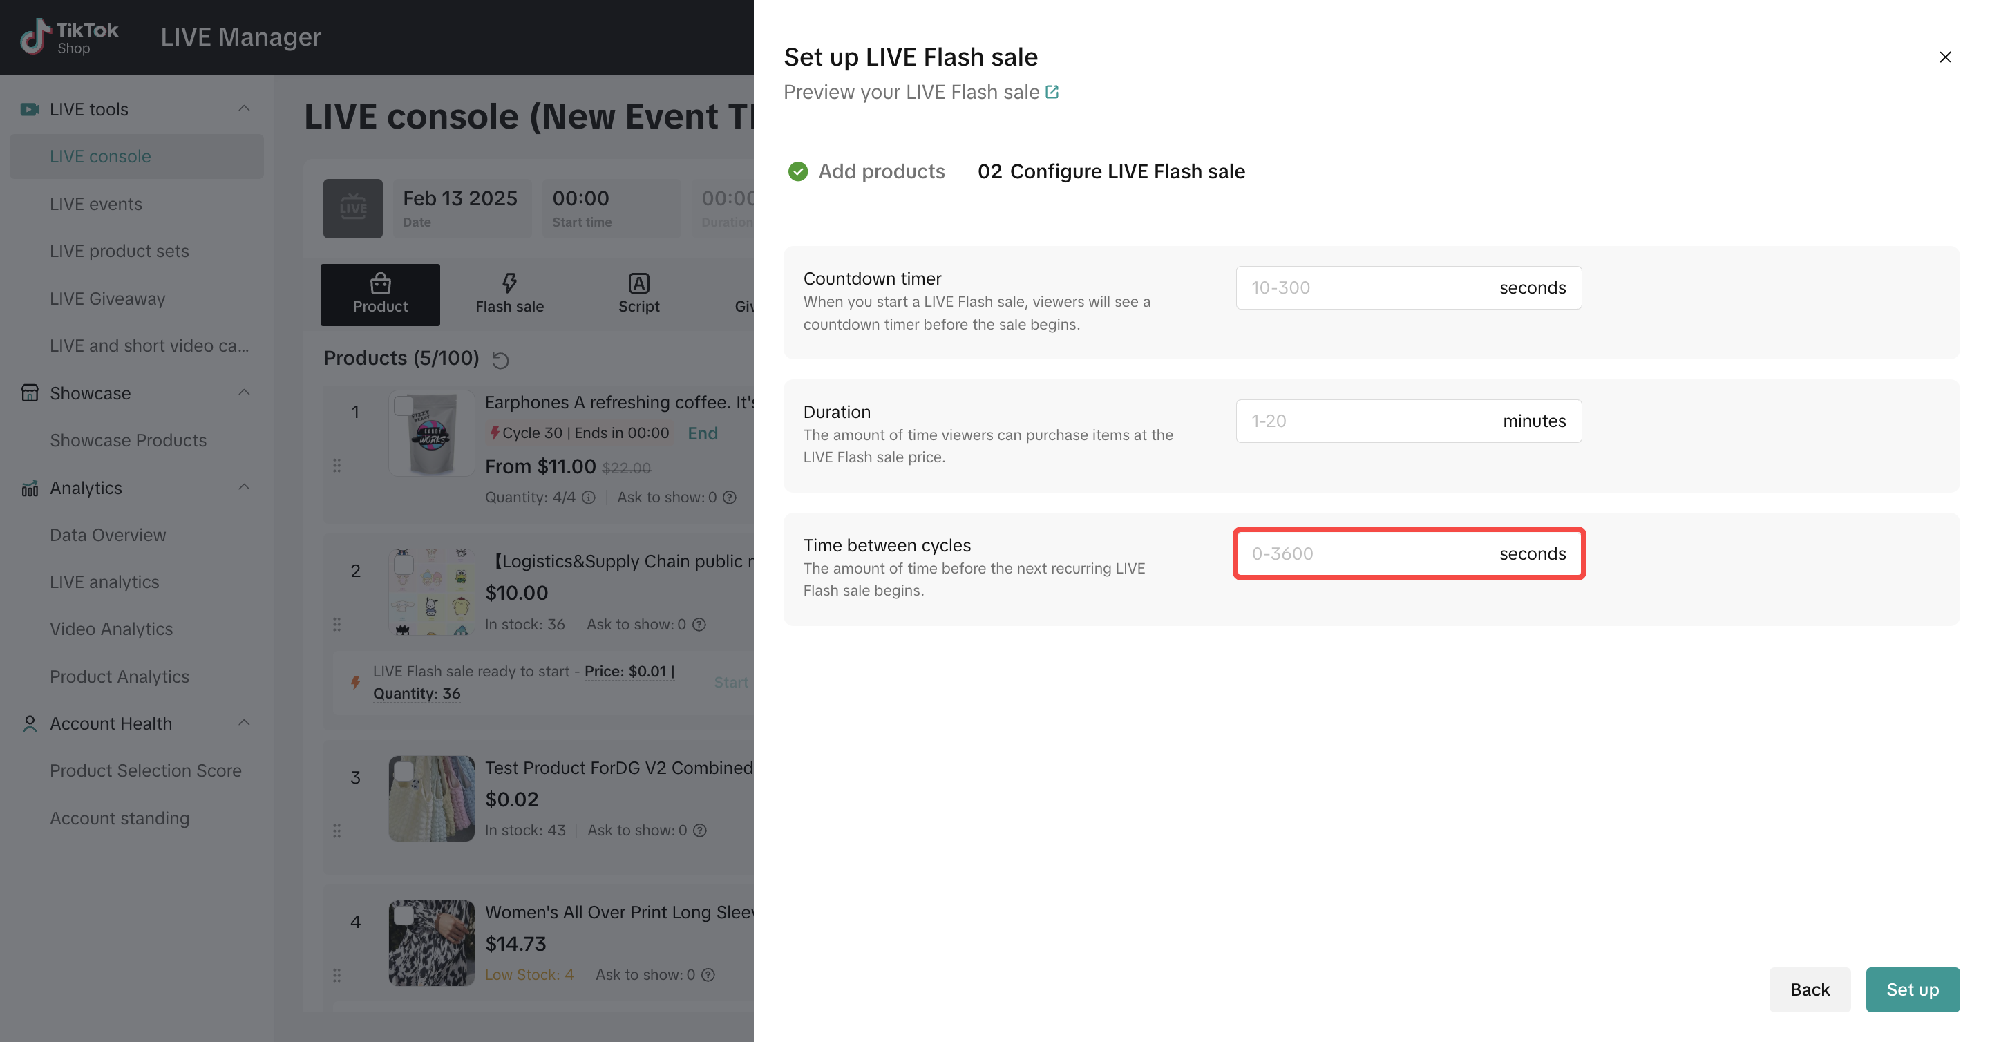Screen dimensions: 1990x1042
Task: Select checkbox on Test Product ForDG
Action: point(404,771)
